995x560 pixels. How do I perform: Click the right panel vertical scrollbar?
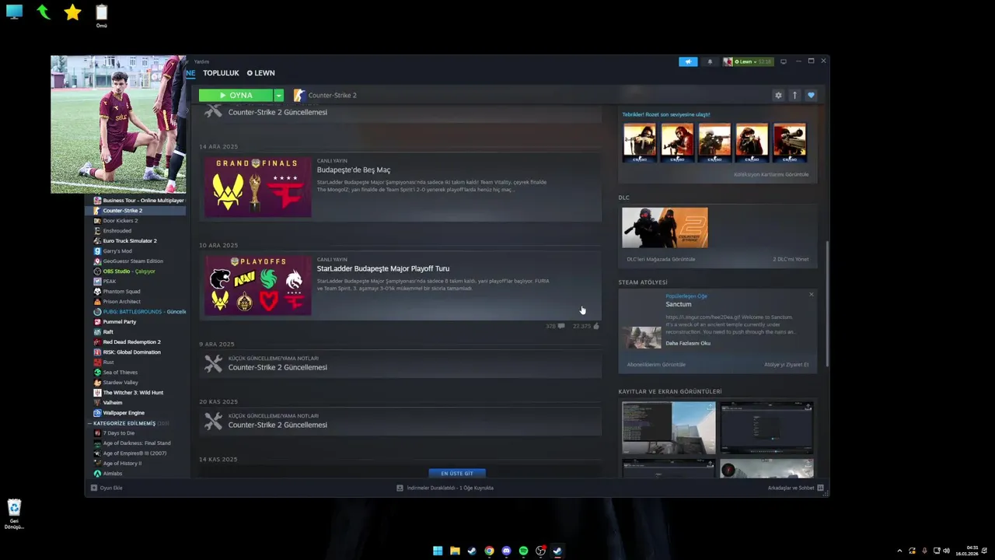click(827, 303)
